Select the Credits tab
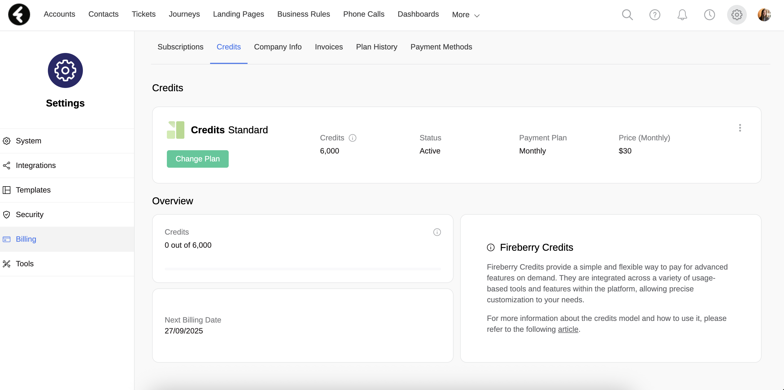 click(229, 47)
